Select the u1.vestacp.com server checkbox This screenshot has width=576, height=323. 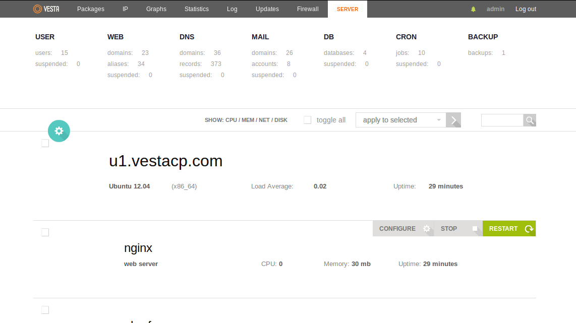click(45, 144)
